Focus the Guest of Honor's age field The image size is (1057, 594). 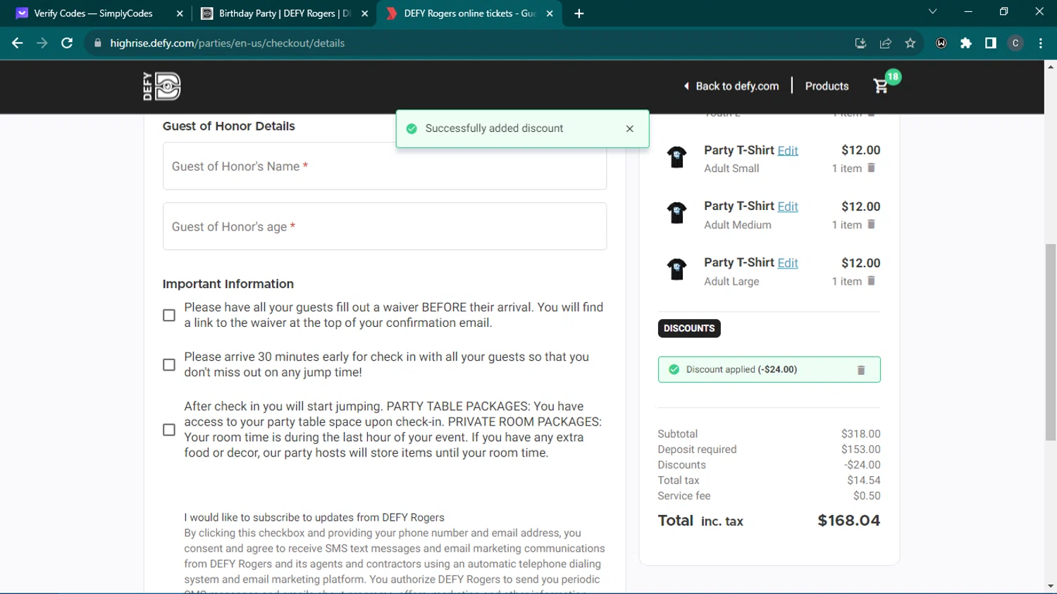click(x=385, y=226)
